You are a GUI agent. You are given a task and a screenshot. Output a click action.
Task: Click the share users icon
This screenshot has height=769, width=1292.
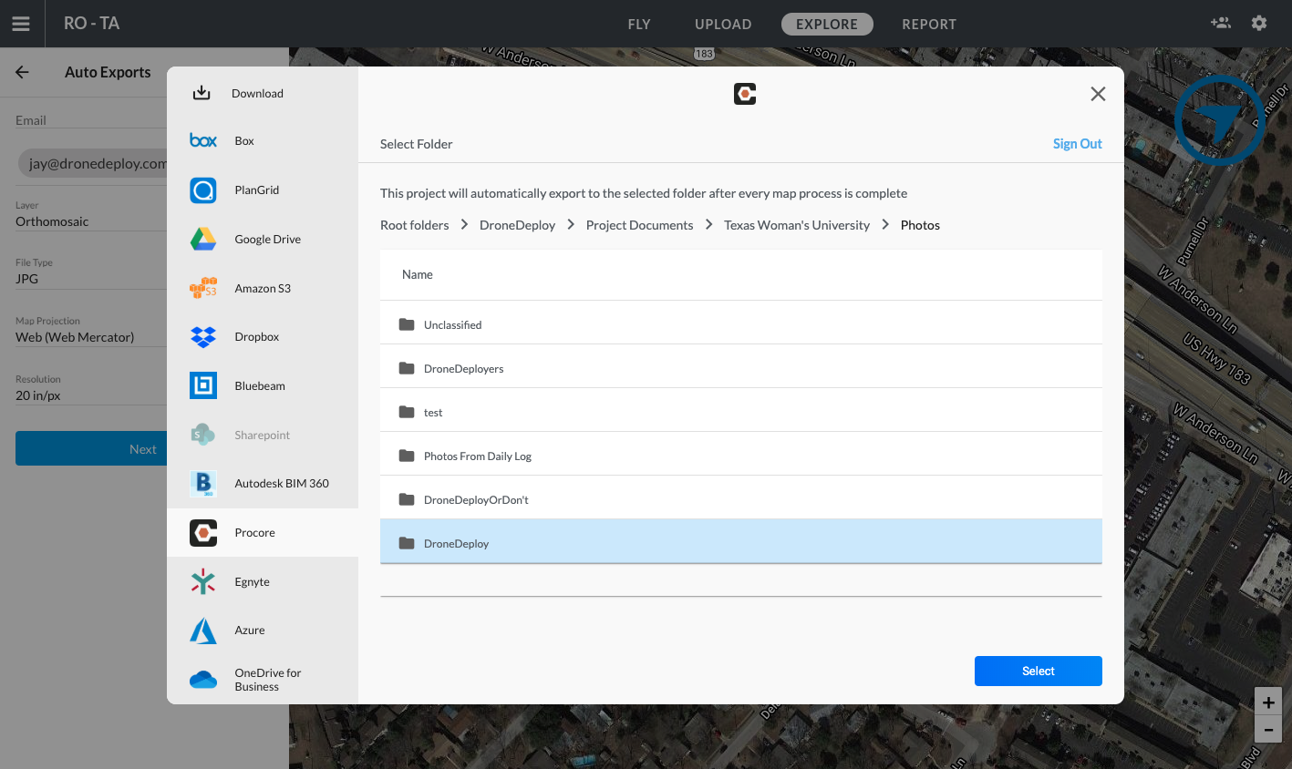coord(1221,23)
